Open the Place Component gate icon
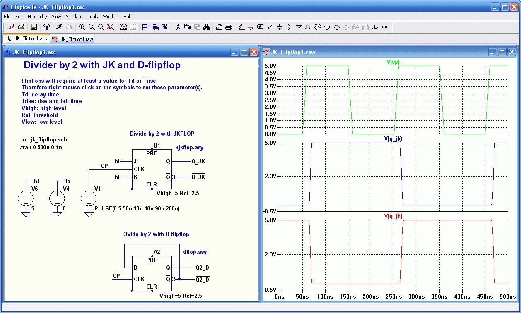 coord(308,27)
